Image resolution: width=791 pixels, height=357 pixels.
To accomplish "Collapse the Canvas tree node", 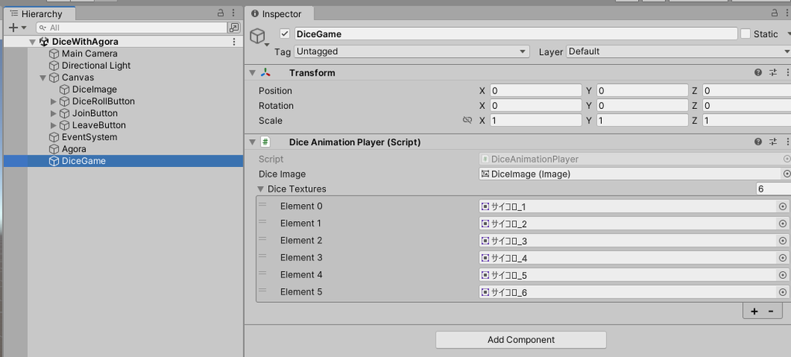I will [43, 78].
